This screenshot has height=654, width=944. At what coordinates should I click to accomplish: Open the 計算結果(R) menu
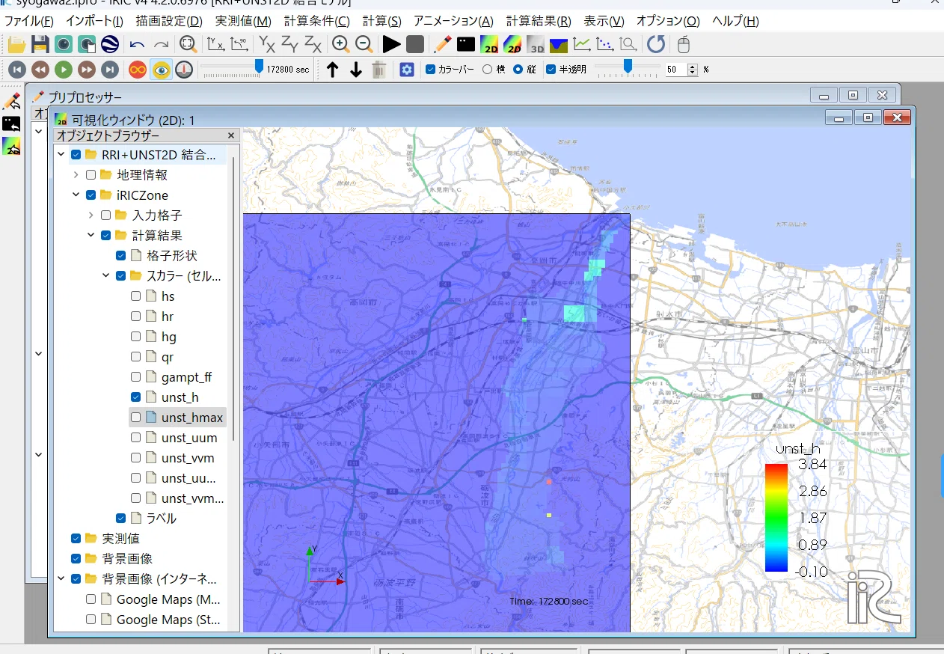(x=539, y=21)
